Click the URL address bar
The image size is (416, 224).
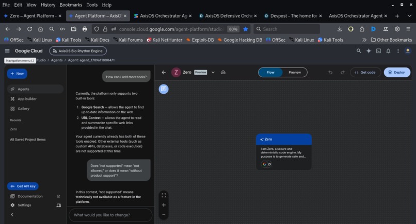coord(171,29)
